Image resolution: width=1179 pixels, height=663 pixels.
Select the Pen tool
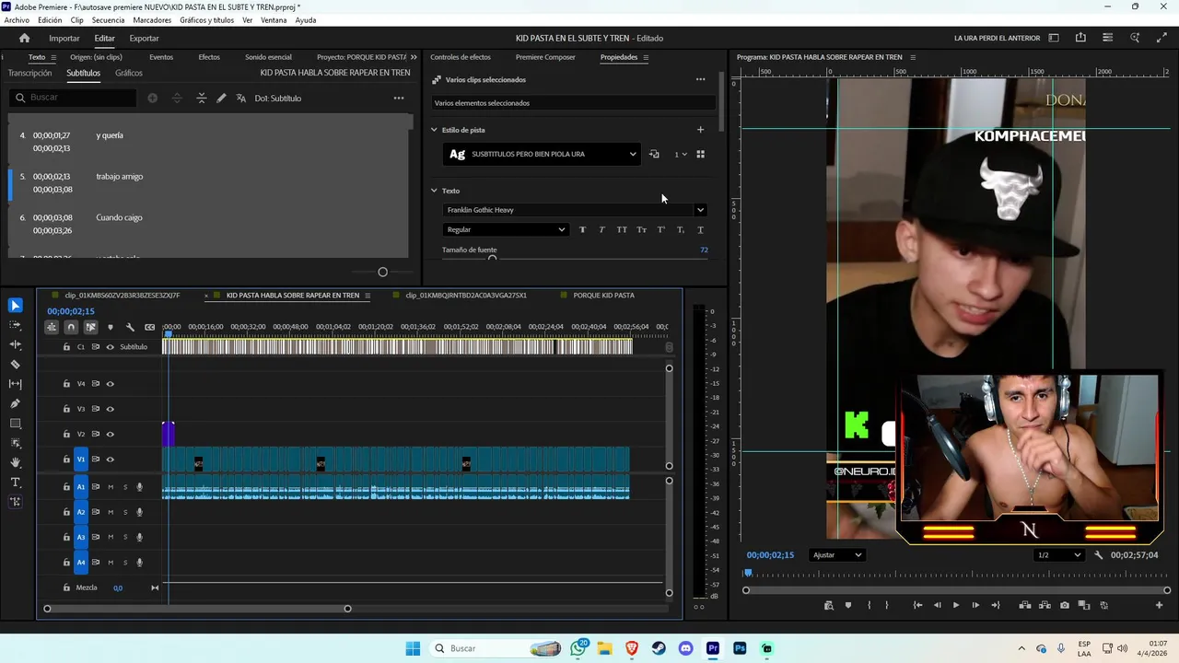[x=16, y=403]
